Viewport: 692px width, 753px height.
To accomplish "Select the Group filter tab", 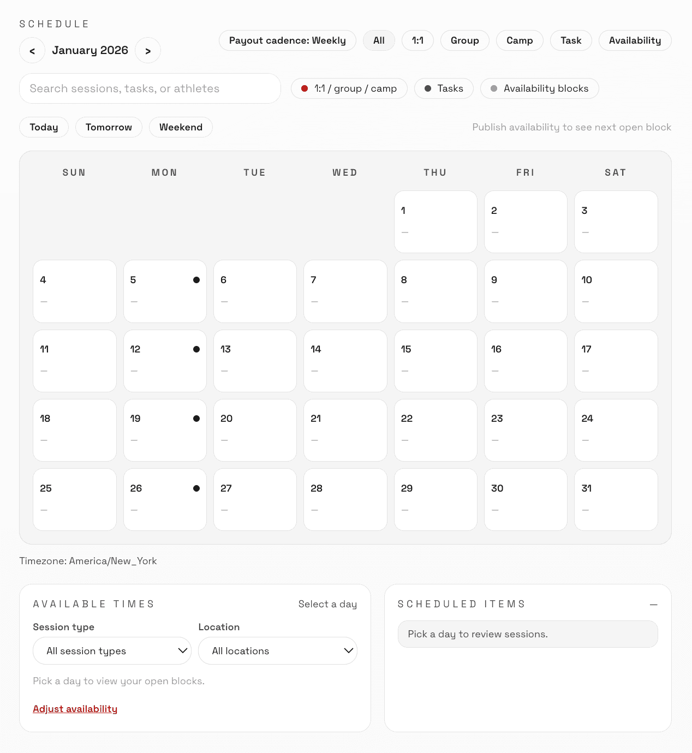I will pyautogui.click(x=464, y=40).
